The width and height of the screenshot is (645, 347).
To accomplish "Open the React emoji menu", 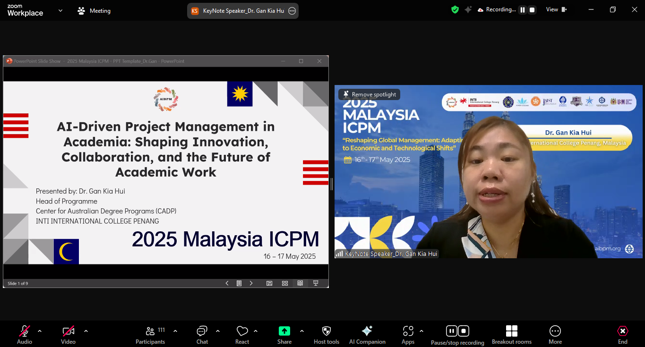I will click(242, 335).
